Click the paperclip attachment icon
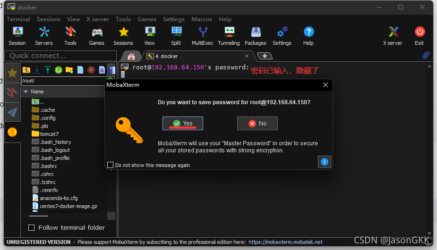437x250 pixels. tap(426, 55)
